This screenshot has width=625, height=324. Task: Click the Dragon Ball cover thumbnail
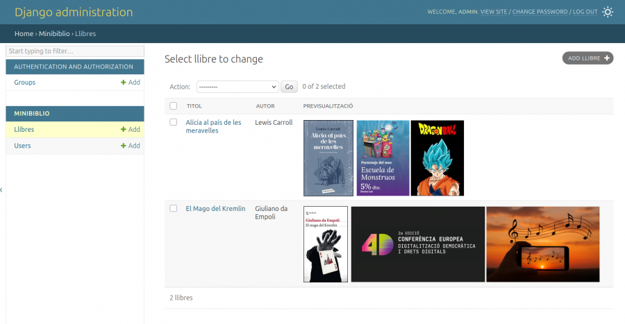coord(437,158)
